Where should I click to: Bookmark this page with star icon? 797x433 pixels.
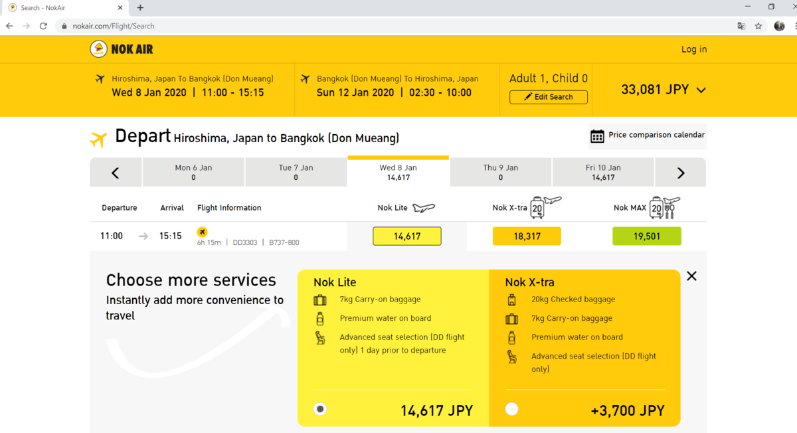coord(758,26)
